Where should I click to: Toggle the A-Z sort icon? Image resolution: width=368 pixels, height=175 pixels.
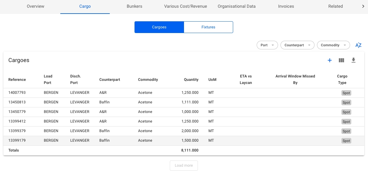(358, 45)
